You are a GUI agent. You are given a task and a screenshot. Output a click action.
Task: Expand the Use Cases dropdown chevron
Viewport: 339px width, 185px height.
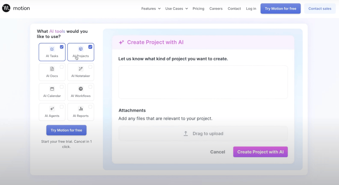pyautogui.click(x=187, y=9)
